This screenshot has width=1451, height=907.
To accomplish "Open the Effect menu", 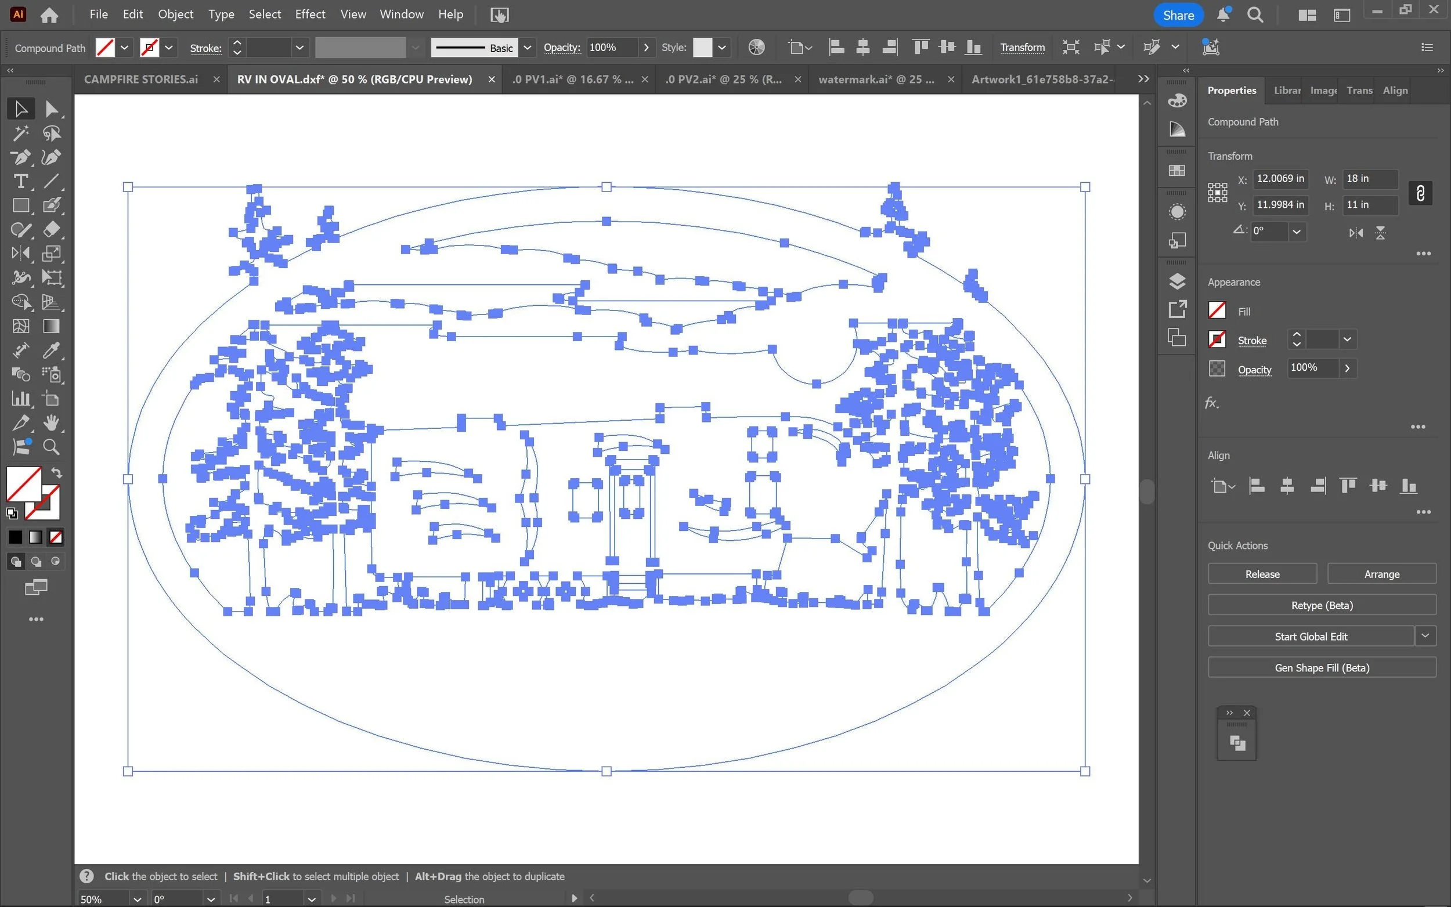I will pos(309,15).
